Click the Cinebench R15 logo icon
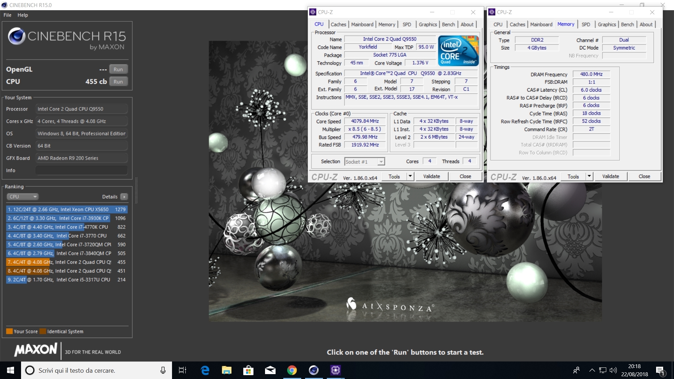674x379 pixels. pyautogui.click(x=16, y=36)
